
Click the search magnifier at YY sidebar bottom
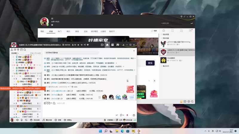192,102
